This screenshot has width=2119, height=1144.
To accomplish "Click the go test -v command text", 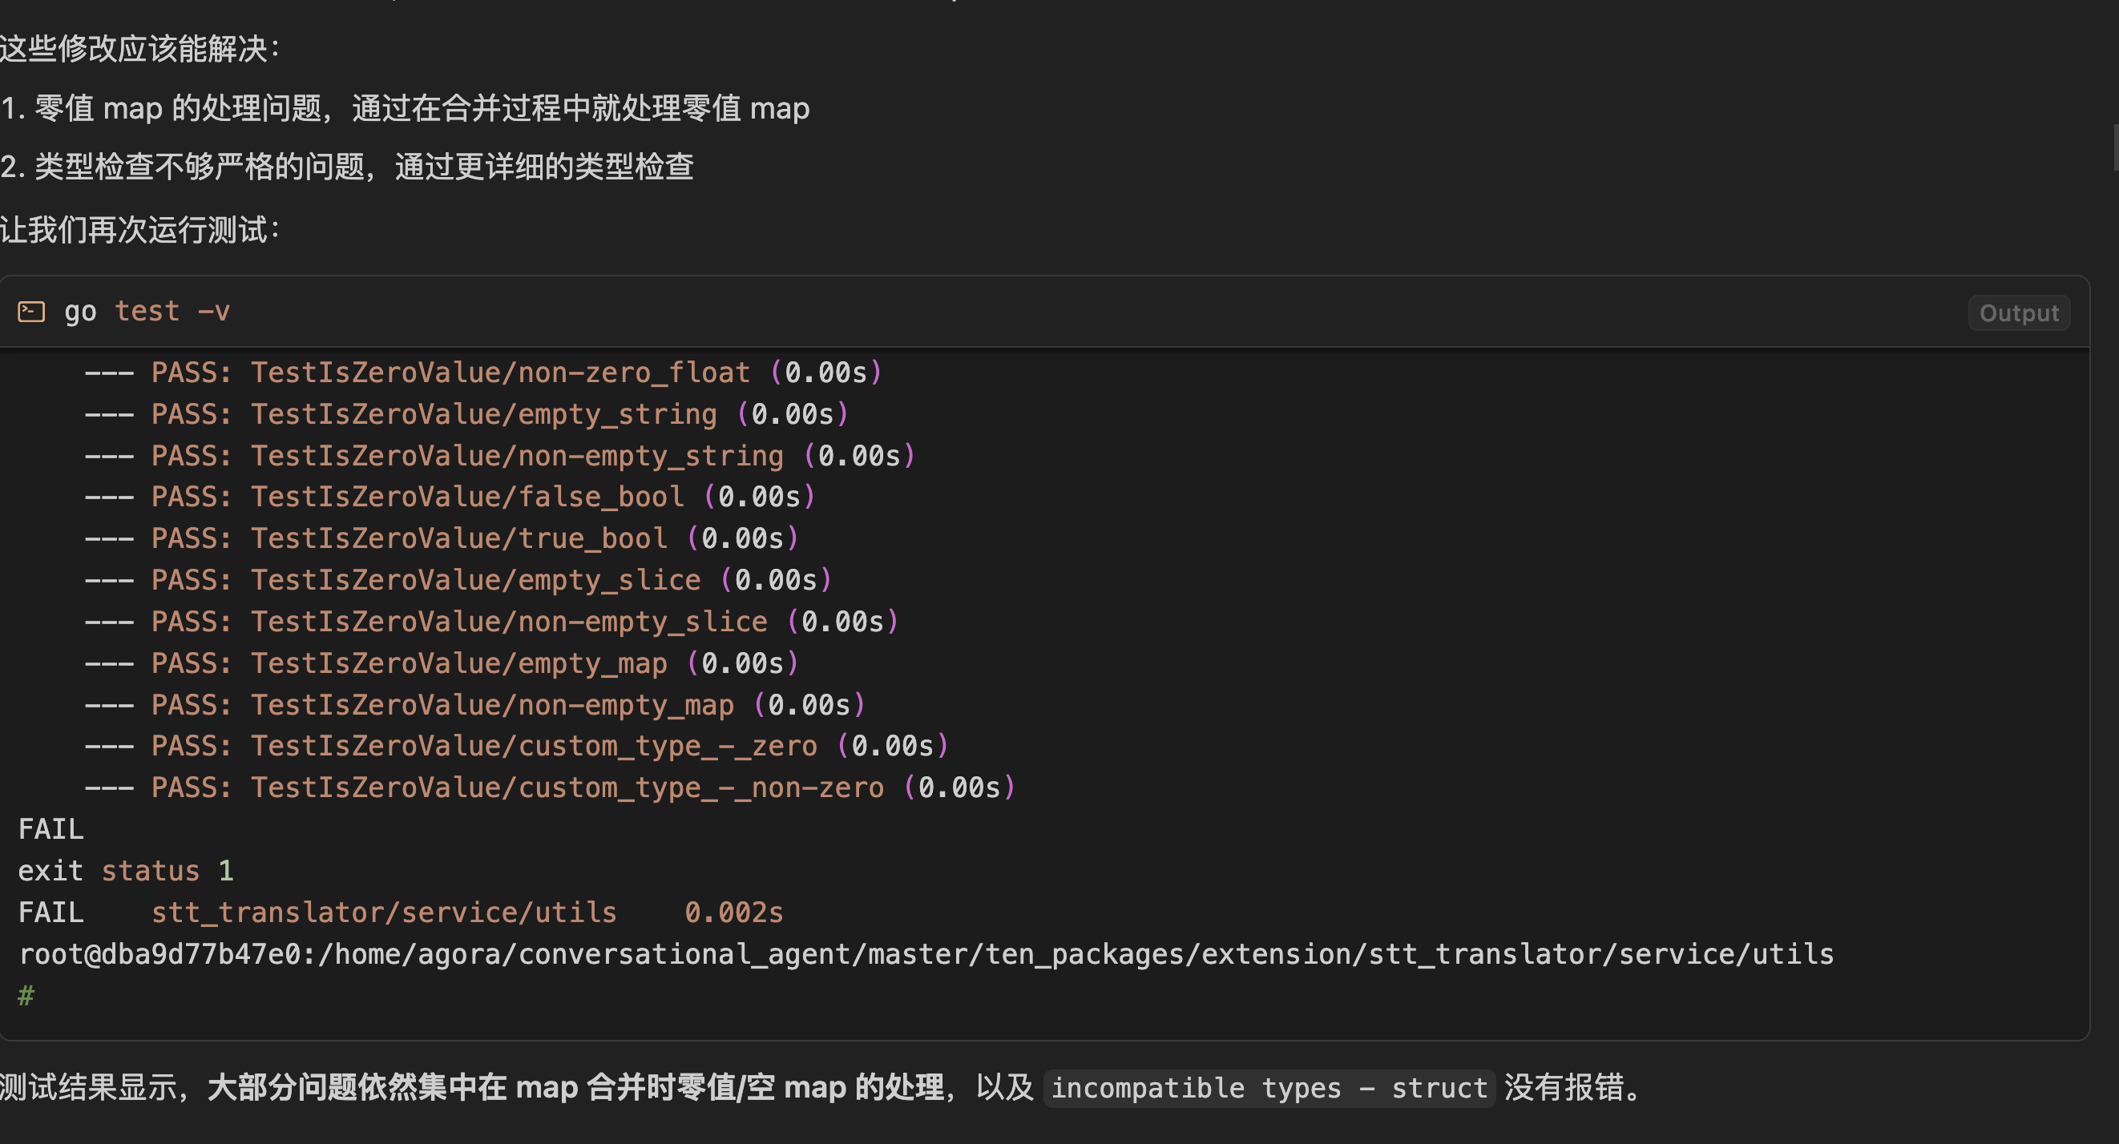I will pyautogui.click(x=147, y=312).
